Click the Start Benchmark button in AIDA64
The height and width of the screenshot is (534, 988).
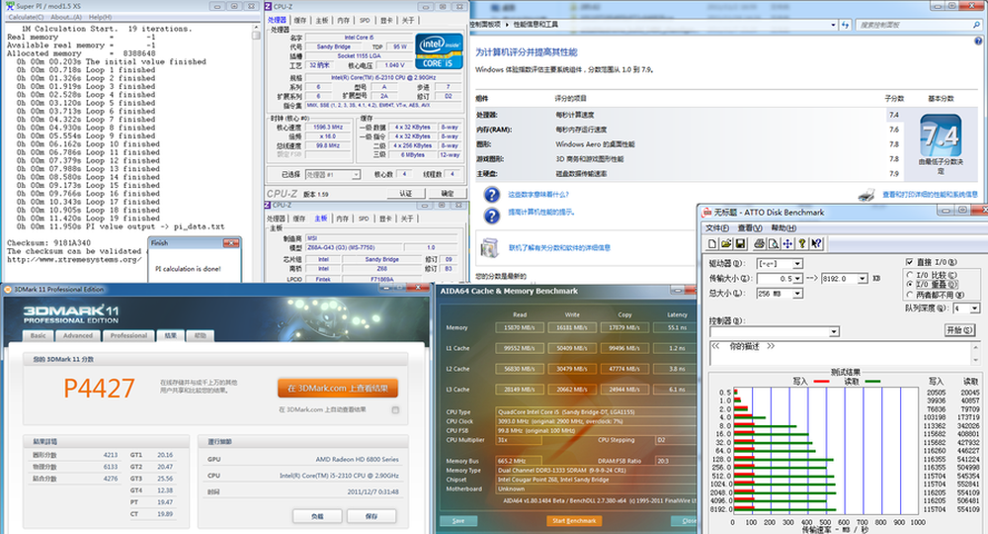point(574,521)
